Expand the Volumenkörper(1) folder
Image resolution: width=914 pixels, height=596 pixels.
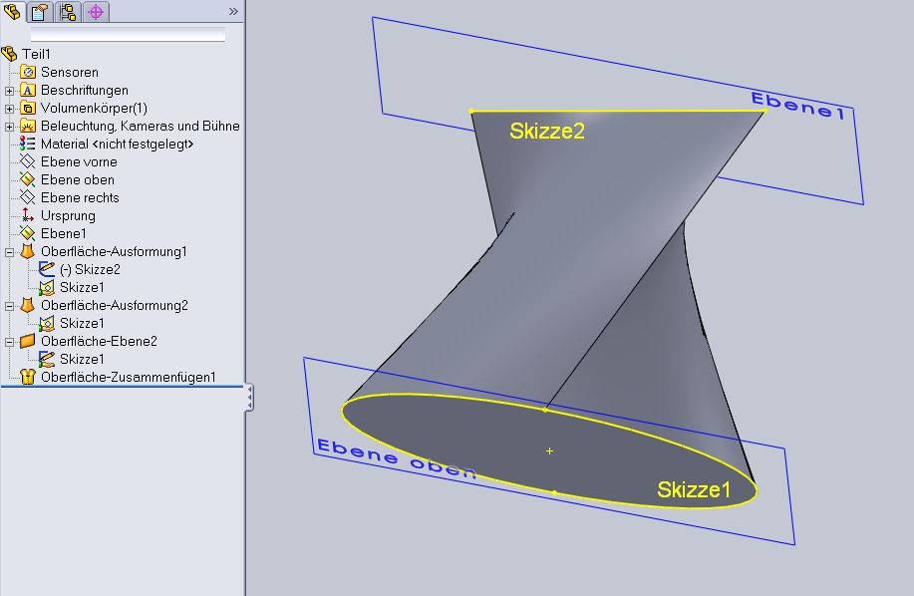10,109
